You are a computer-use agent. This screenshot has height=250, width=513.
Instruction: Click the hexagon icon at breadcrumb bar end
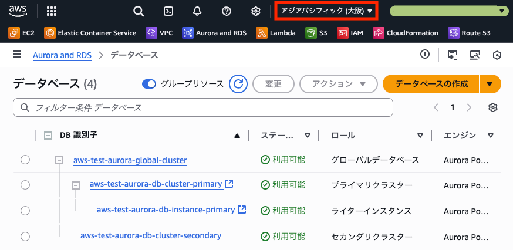click(x=497, y=55)
